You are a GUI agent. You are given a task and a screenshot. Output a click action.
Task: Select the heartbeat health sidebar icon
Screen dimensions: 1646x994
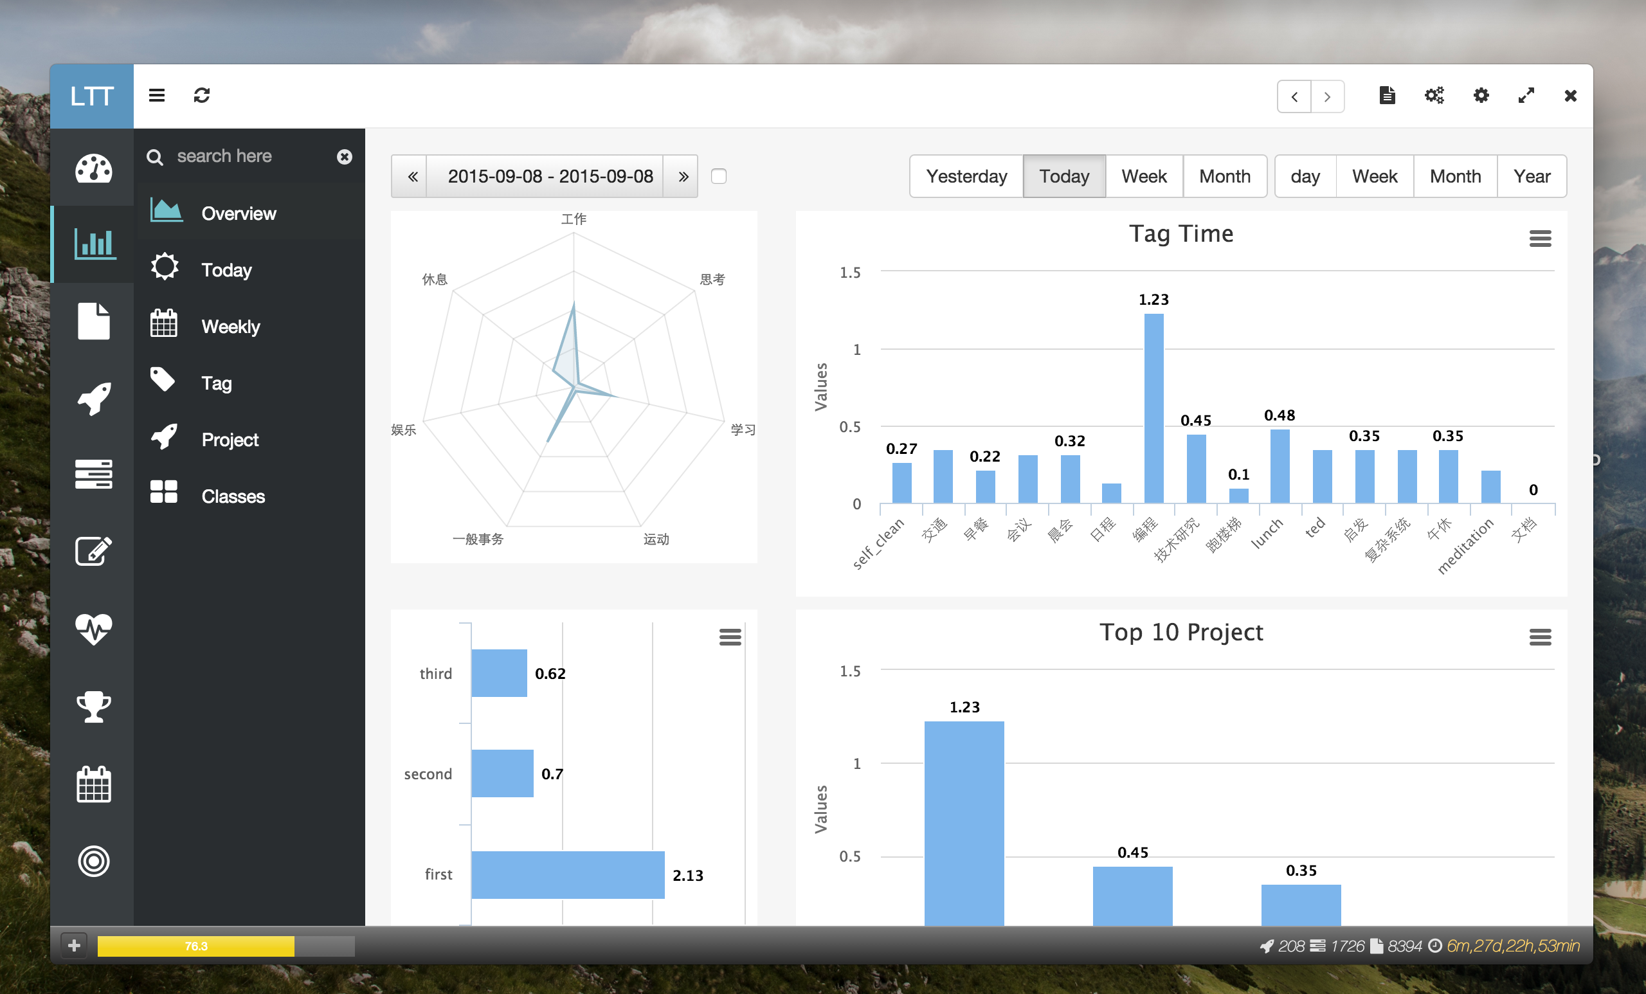click(x=93, y=629)
